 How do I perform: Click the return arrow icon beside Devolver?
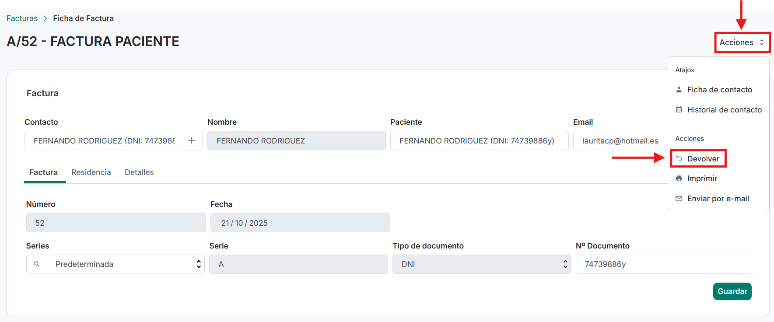click(679, 158)
